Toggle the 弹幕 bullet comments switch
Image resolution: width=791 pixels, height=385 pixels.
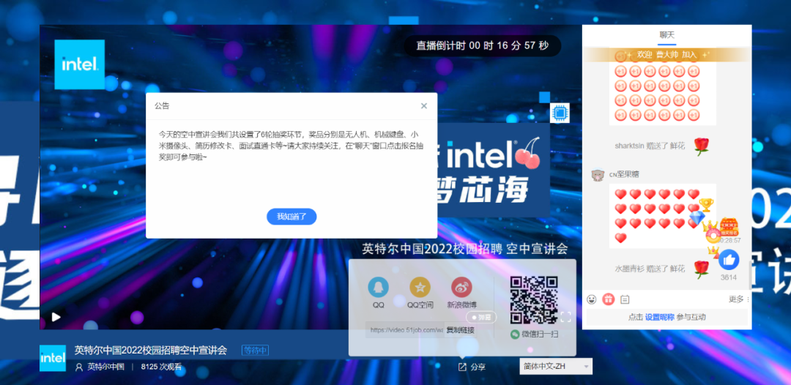tap(481, 318)
